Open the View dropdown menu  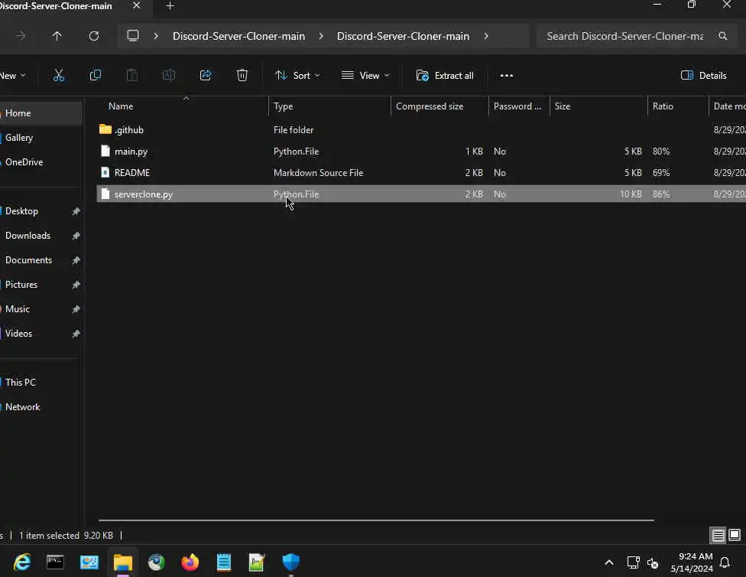coord(365,75)
